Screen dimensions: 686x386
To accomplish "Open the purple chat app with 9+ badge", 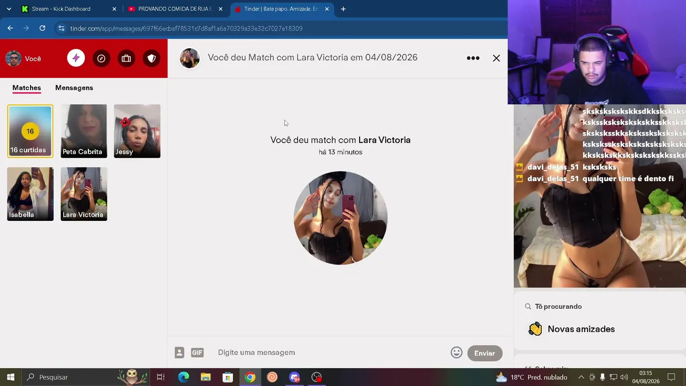I will pyautogui.click(x=294, y=377).
